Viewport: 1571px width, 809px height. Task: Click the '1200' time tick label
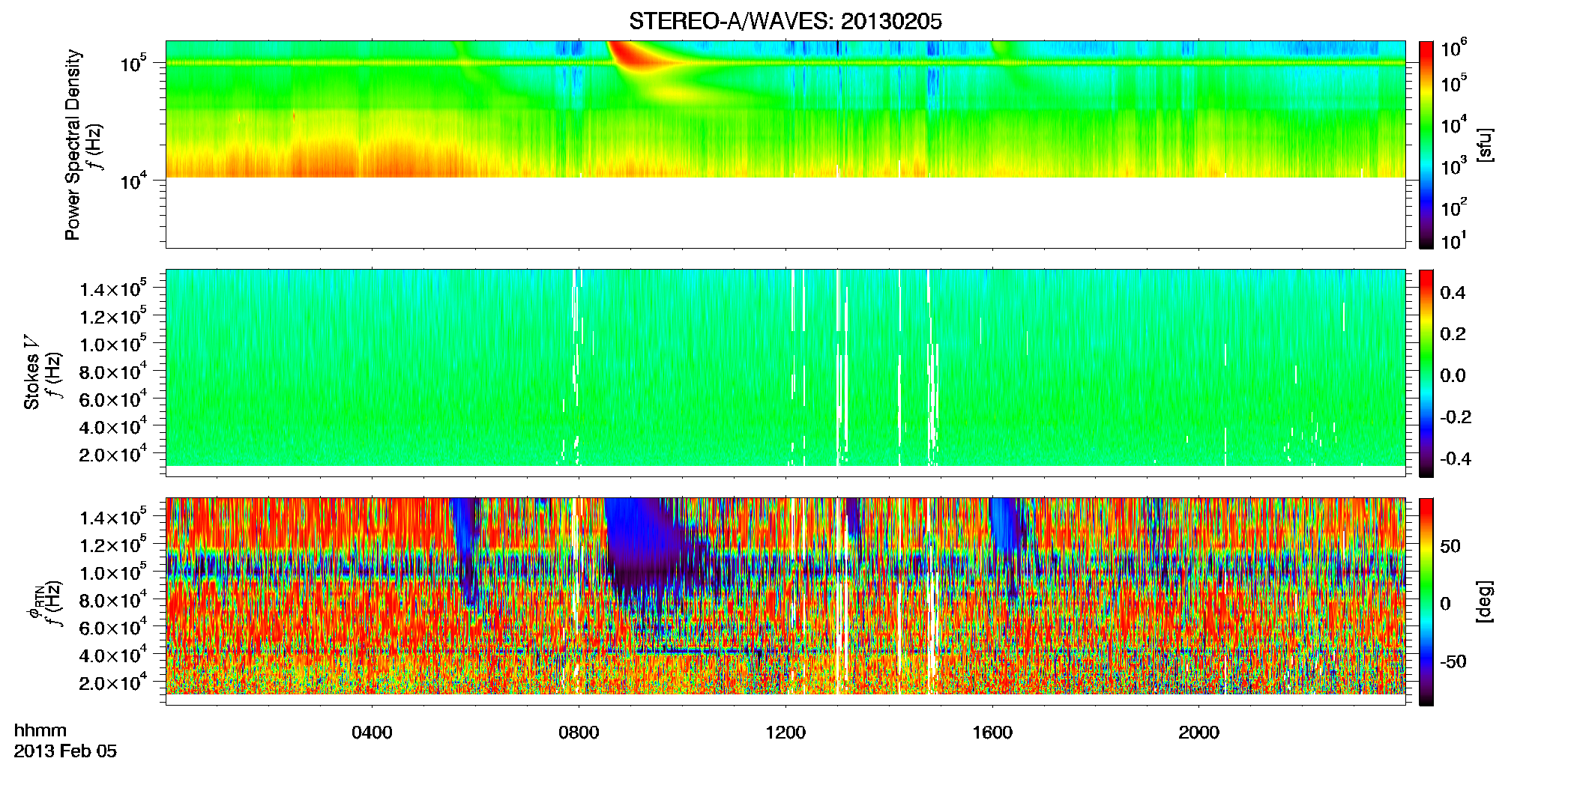pyautogui.click(x=785, y=732)
